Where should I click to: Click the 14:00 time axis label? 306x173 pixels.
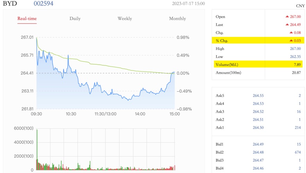(x=140, y=114)
